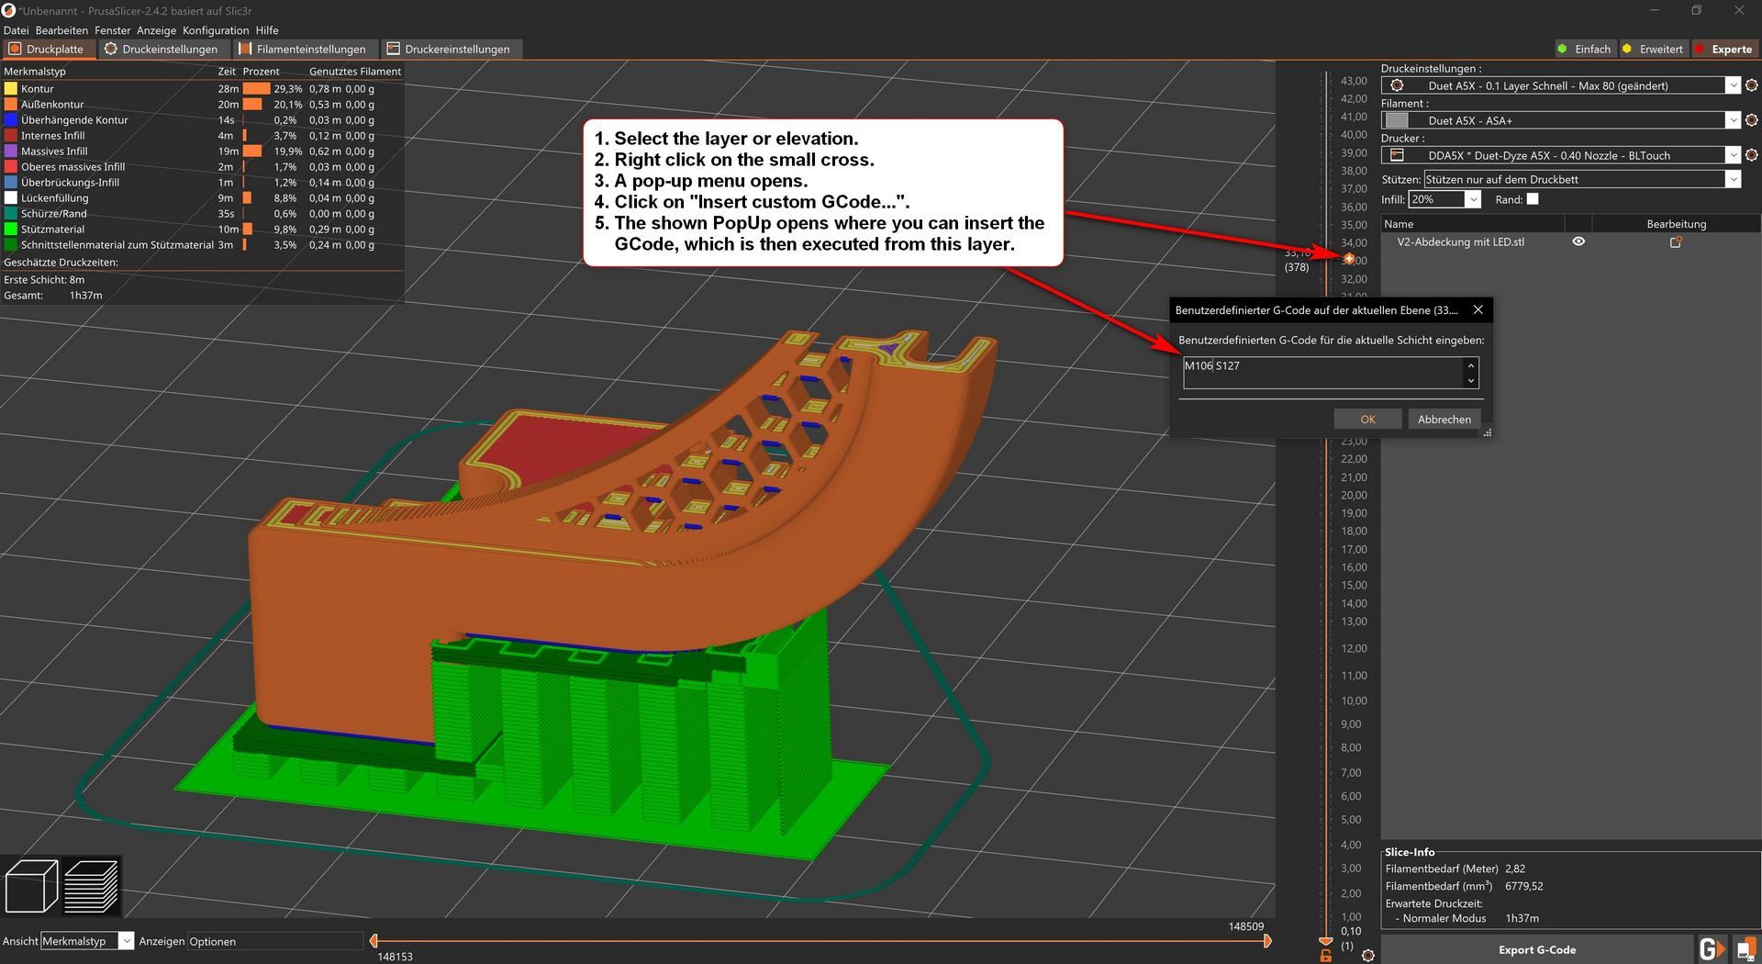This screenshot has width=1762, height=964.
Task: Open the Fenster menu
Action: click(x=112, y=30)
